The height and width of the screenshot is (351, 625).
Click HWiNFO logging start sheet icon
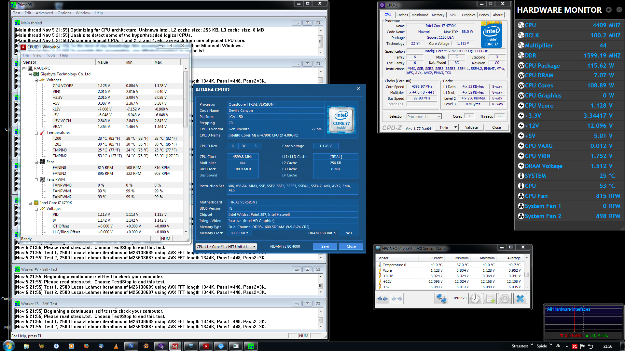tap(490, 298)
